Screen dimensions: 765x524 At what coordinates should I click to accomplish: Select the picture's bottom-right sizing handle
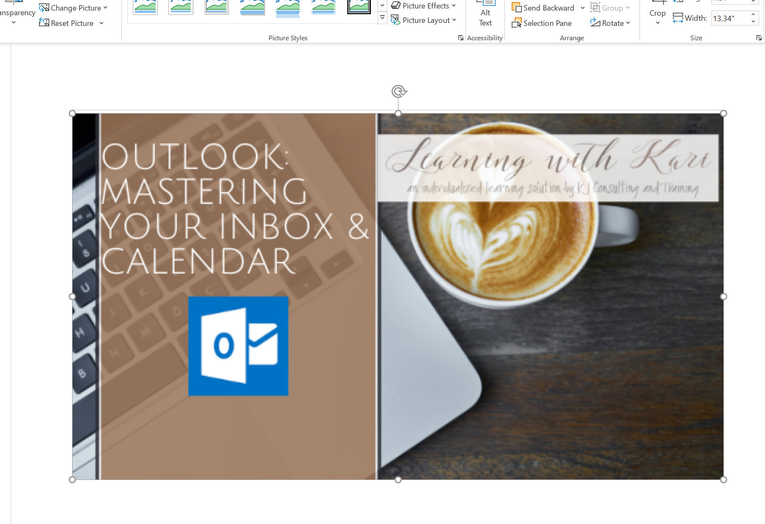723,479
